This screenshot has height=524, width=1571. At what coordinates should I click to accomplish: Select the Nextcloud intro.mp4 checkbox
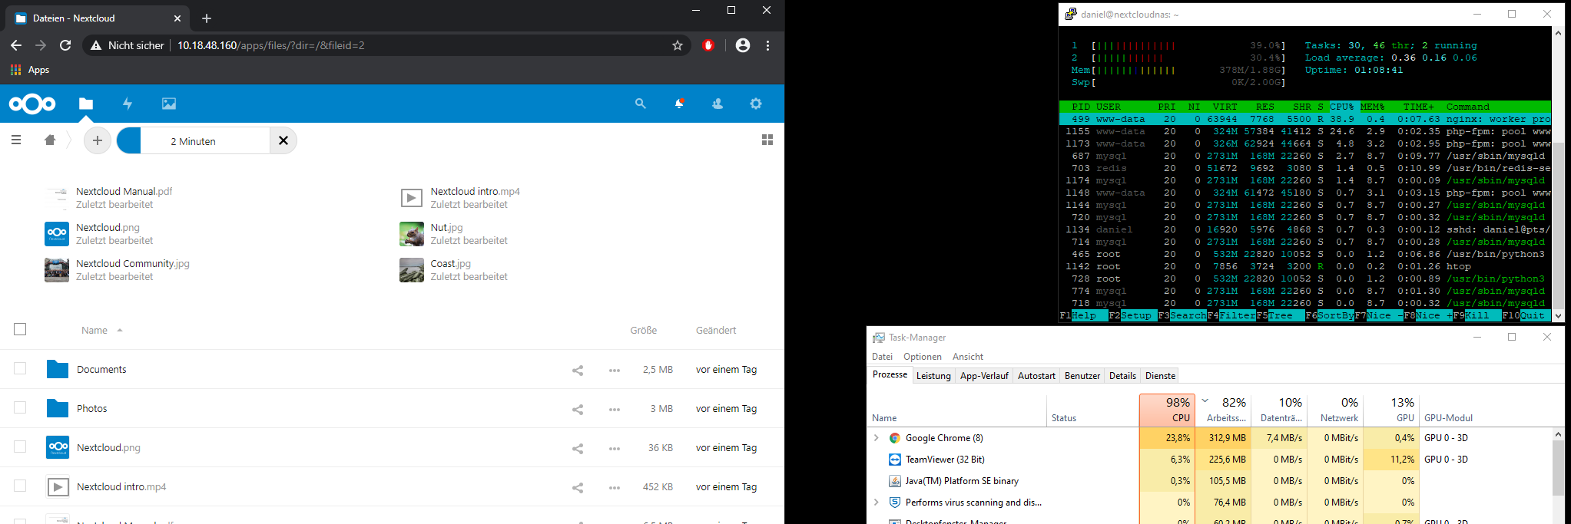coord(20,486)
